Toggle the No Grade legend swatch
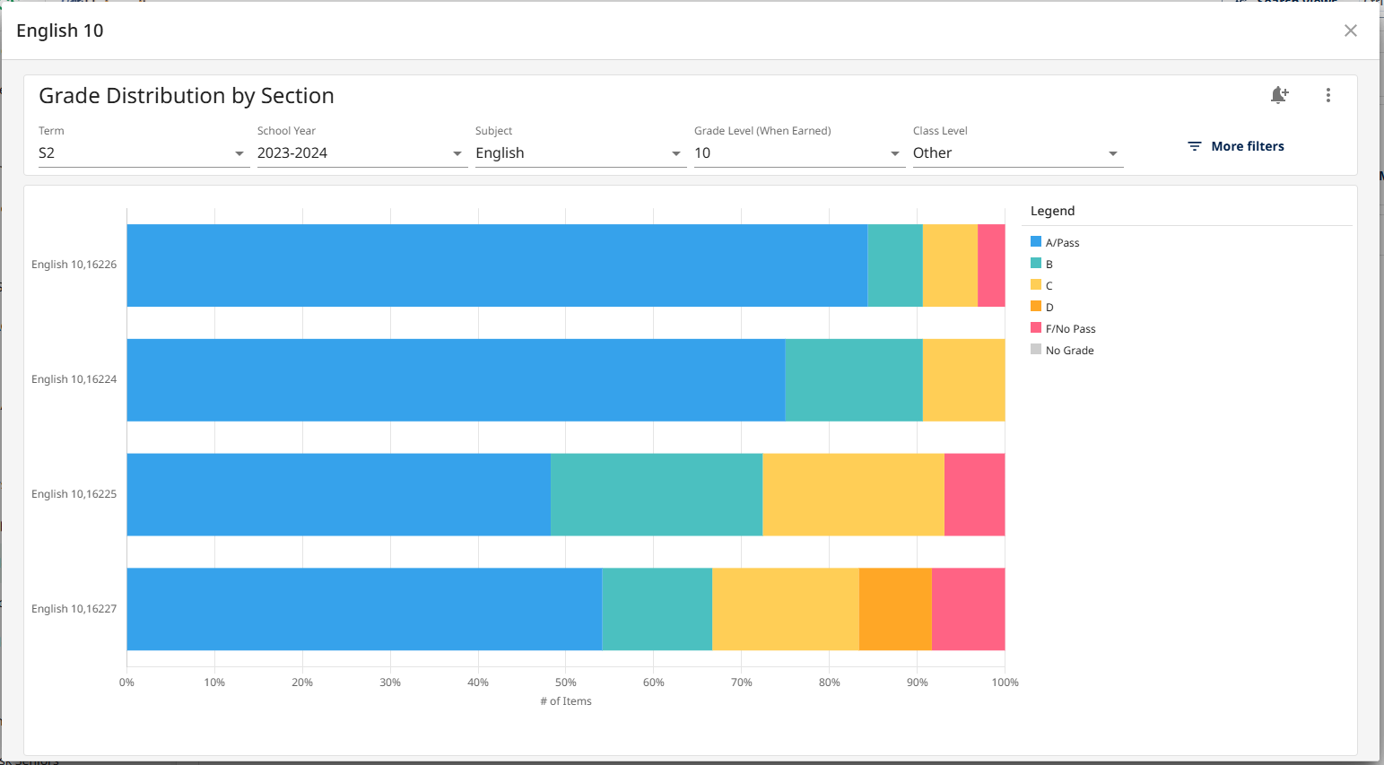1384x765 pixels. point(1036,350)
